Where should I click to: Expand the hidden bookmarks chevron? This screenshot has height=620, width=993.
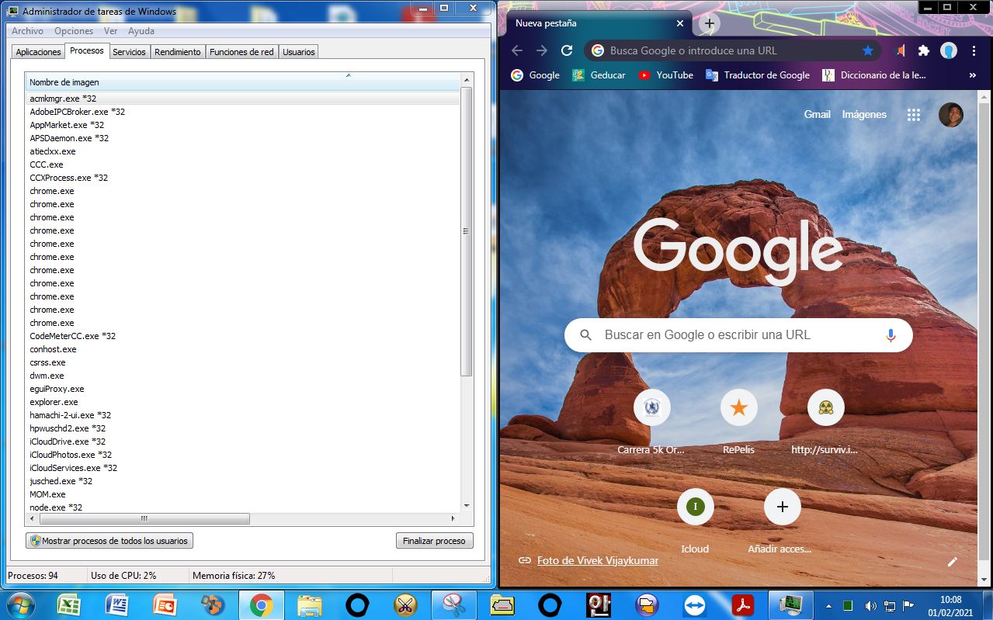coord(973,75)
